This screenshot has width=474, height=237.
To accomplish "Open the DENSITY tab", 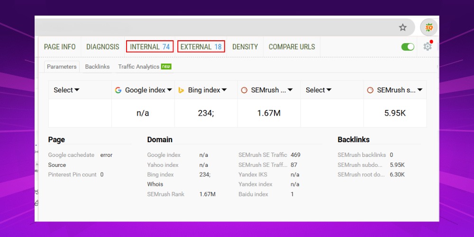I will tap(245, 47).
